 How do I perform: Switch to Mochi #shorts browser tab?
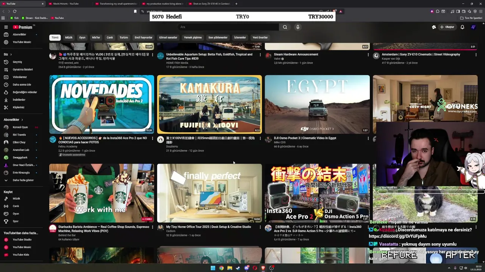point(68,4)
